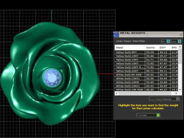Screen dimensions: 184x138
Task: Select the White Gold:14KX1 row
Action: [146, 86]
